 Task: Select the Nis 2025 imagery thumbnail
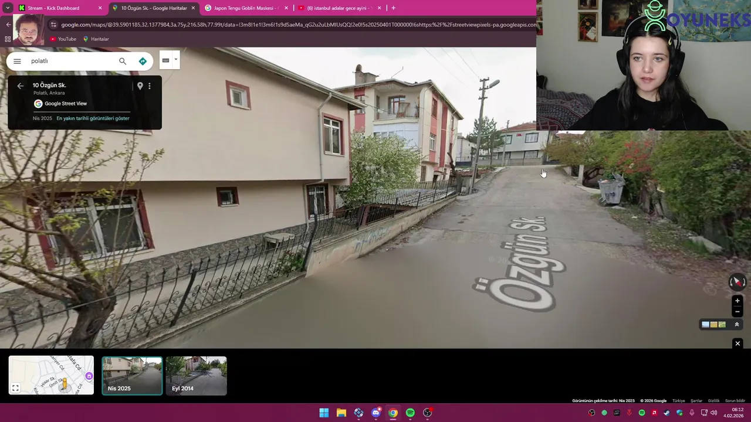132,376
